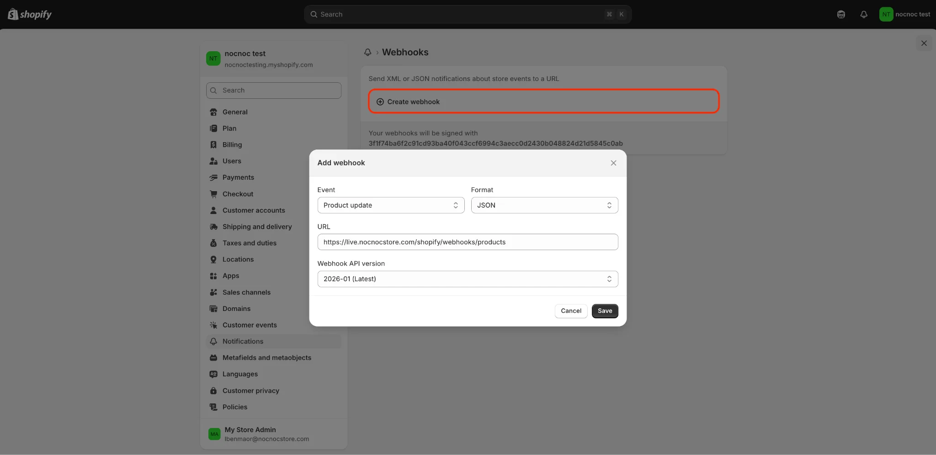The height and width of the screenshot is (455, 936).
Task: Go to Sales channels settings
Action: (274, 292)
